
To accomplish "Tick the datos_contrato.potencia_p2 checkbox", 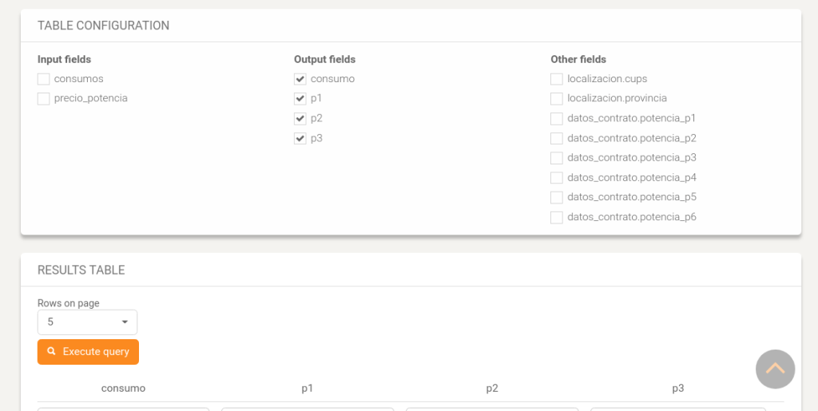I will (557, 139).
